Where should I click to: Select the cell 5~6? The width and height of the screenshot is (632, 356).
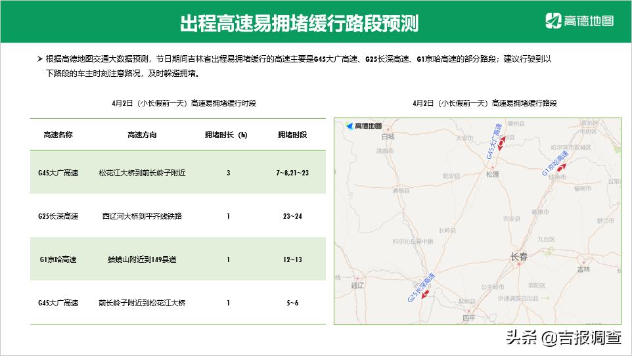point(292,303)
